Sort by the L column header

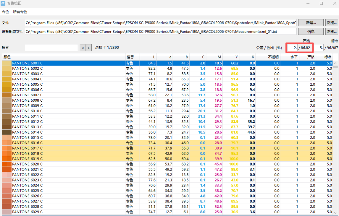[148, 57]
